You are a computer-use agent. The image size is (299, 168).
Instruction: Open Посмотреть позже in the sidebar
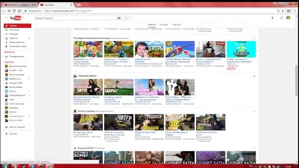tap(17, 47)
